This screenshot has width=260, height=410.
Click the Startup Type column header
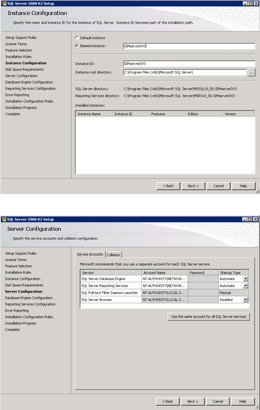[234, 273]
